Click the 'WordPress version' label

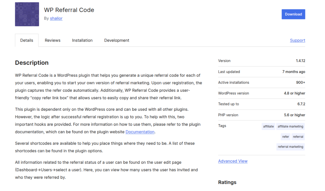coord(233,93)
